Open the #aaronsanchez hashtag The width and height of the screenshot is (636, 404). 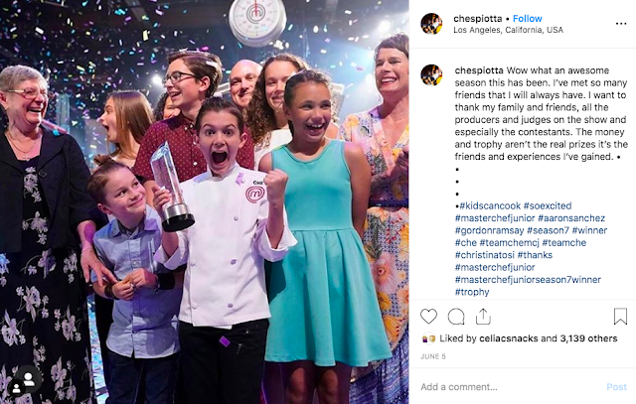(571, 218)
